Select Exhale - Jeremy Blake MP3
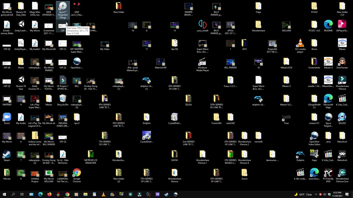 point(7,28)
